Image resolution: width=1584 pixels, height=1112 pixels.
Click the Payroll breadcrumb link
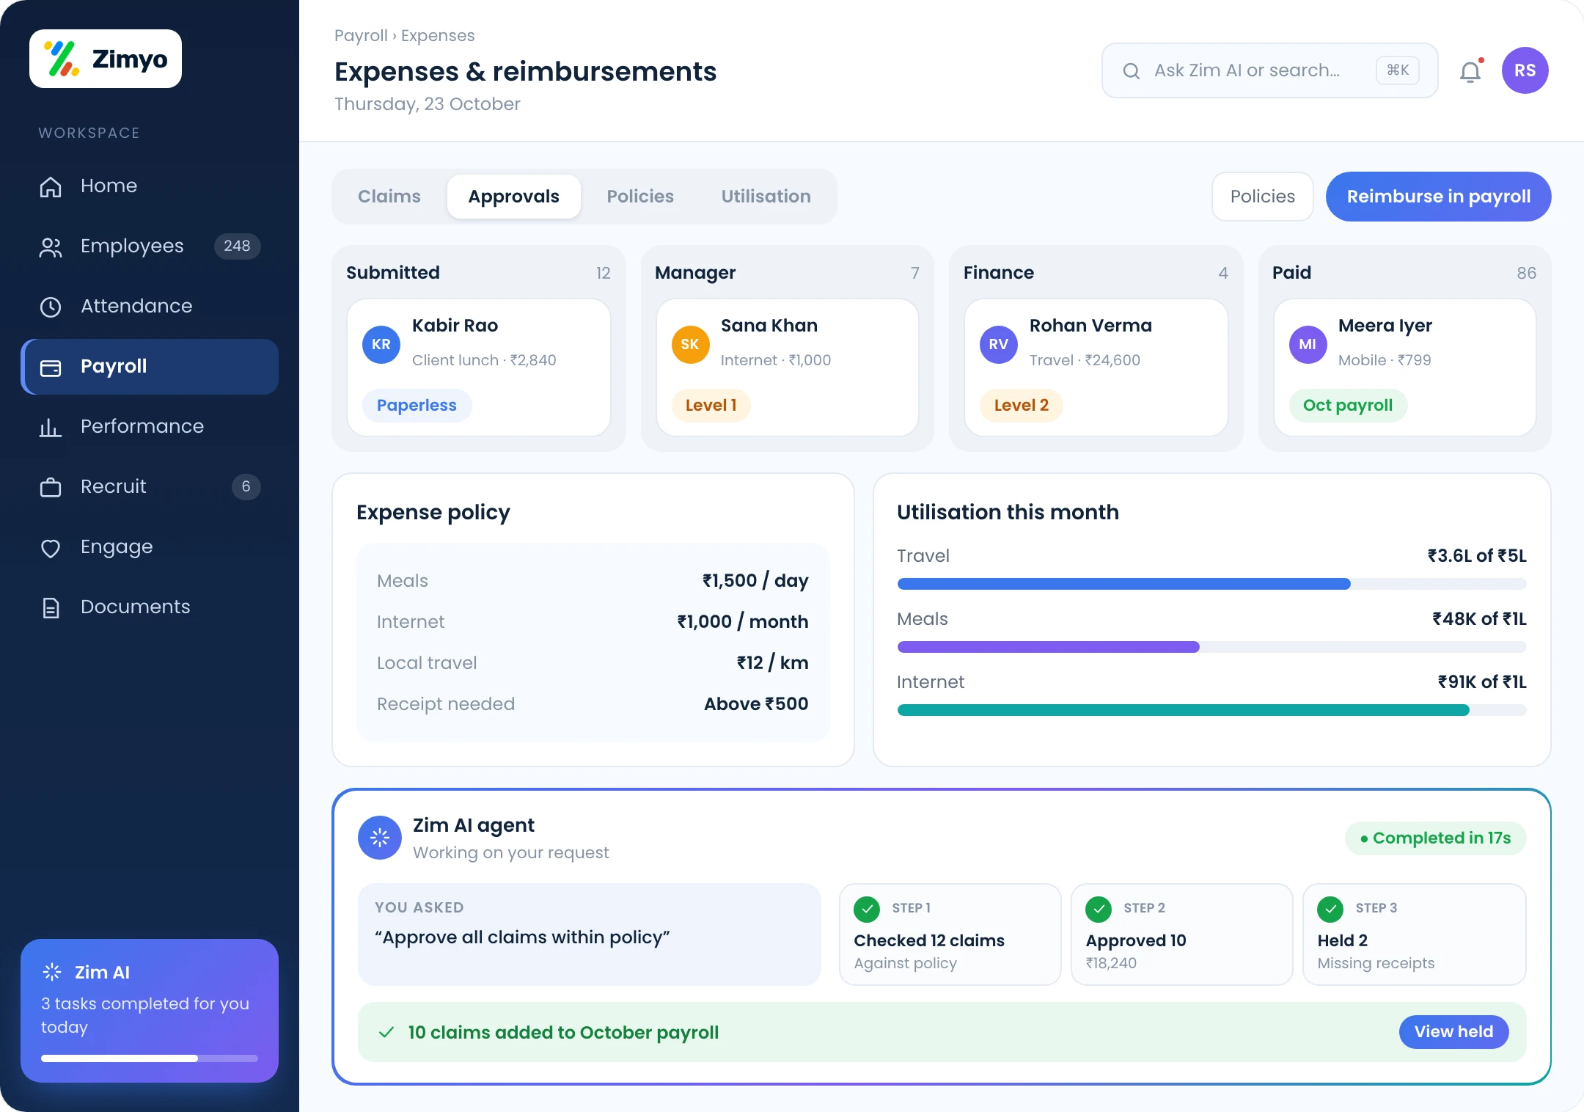pyautogui.click(x=361, y=35)
